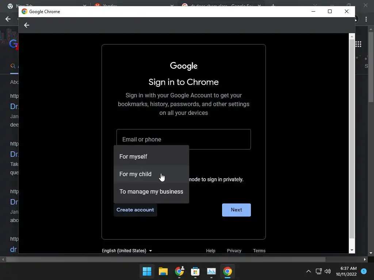This screenshot has width=374, height=280.
Task: Open the Help link
Action: coord(210,250)
